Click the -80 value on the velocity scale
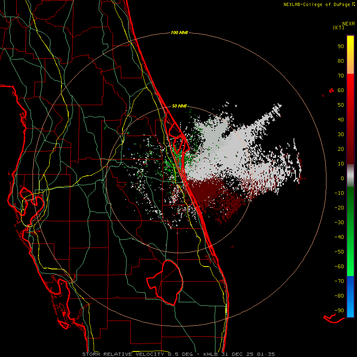 coord(339,296)
